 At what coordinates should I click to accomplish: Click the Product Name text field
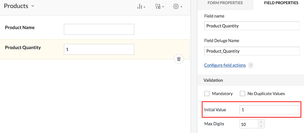(x=99, y=29)
